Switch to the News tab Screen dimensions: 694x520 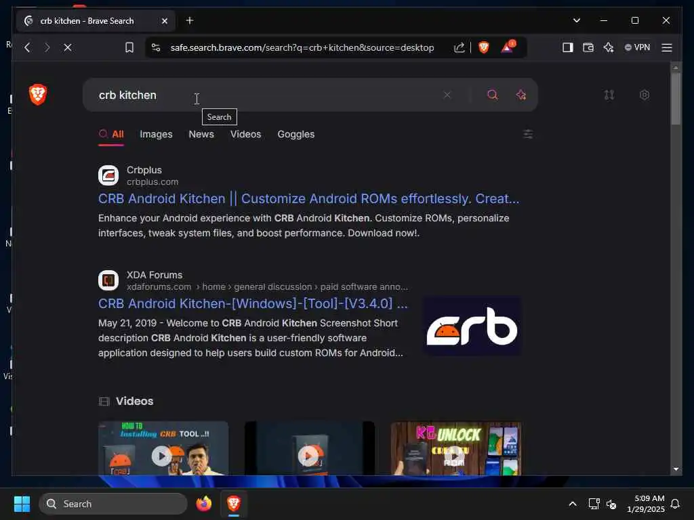tap(201, 134)
